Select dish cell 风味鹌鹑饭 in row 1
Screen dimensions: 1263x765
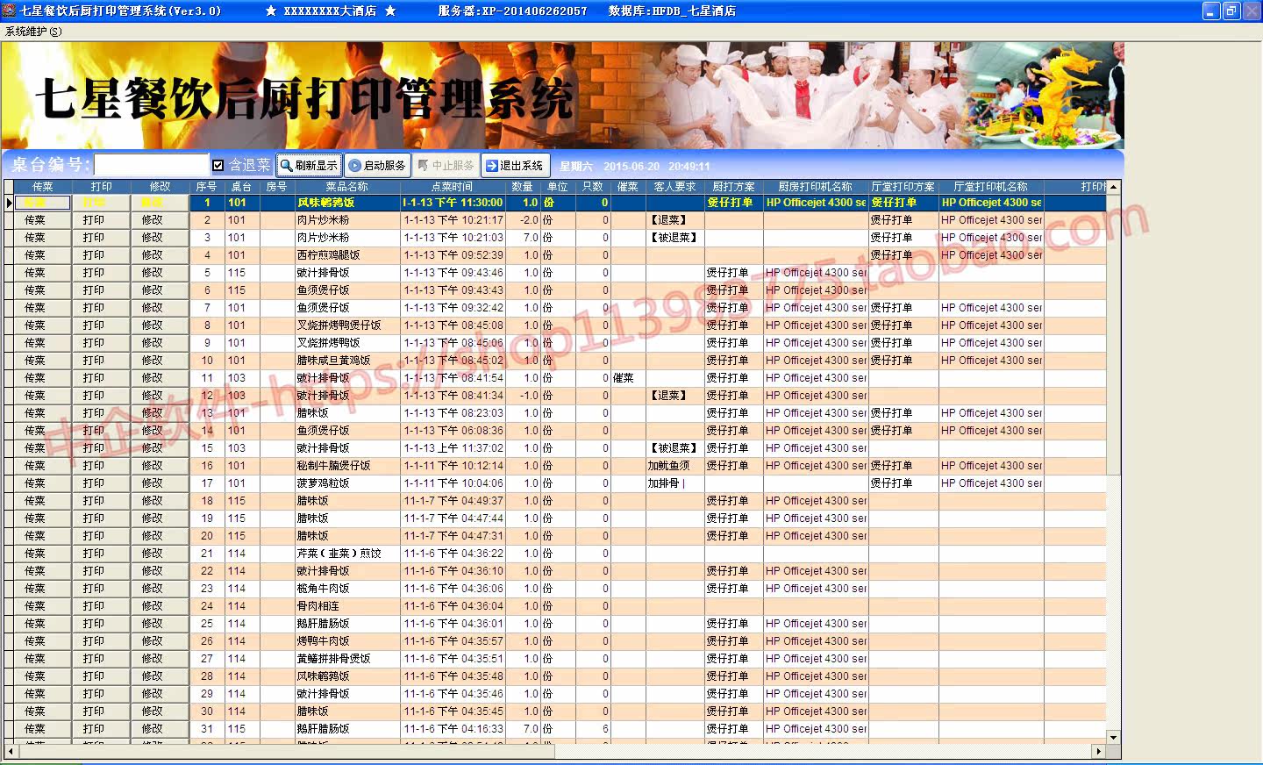click(x=347, y=203)
